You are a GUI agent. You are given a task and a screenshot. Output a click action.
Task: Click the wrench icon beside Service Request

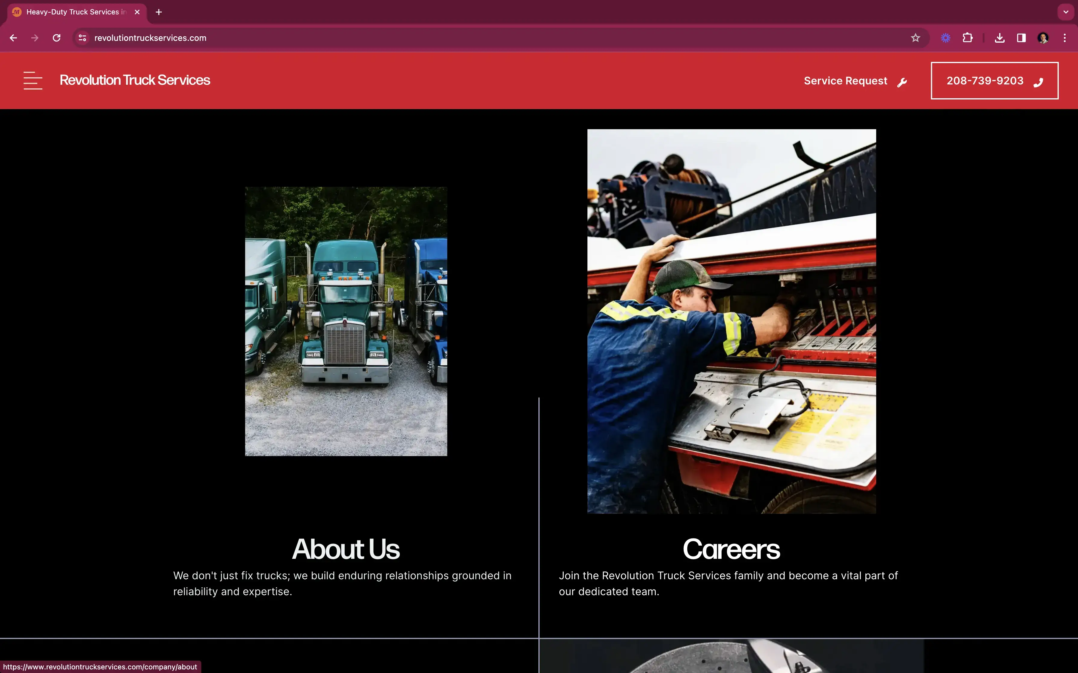[902, 82]
